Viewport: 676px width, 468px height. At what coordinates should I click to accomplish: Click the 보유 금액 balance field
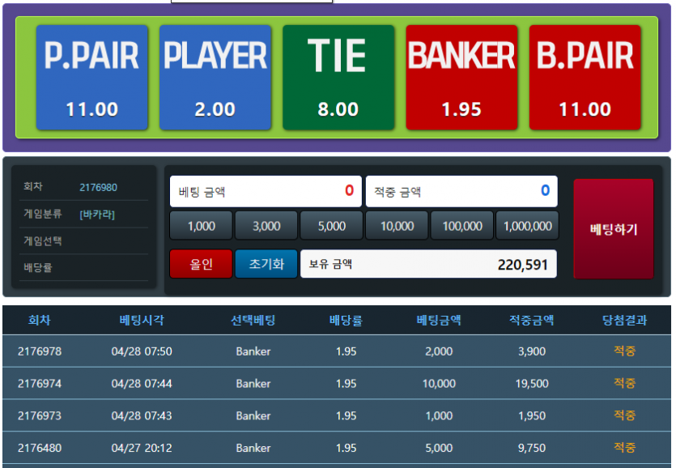click(x=428, y=264)
